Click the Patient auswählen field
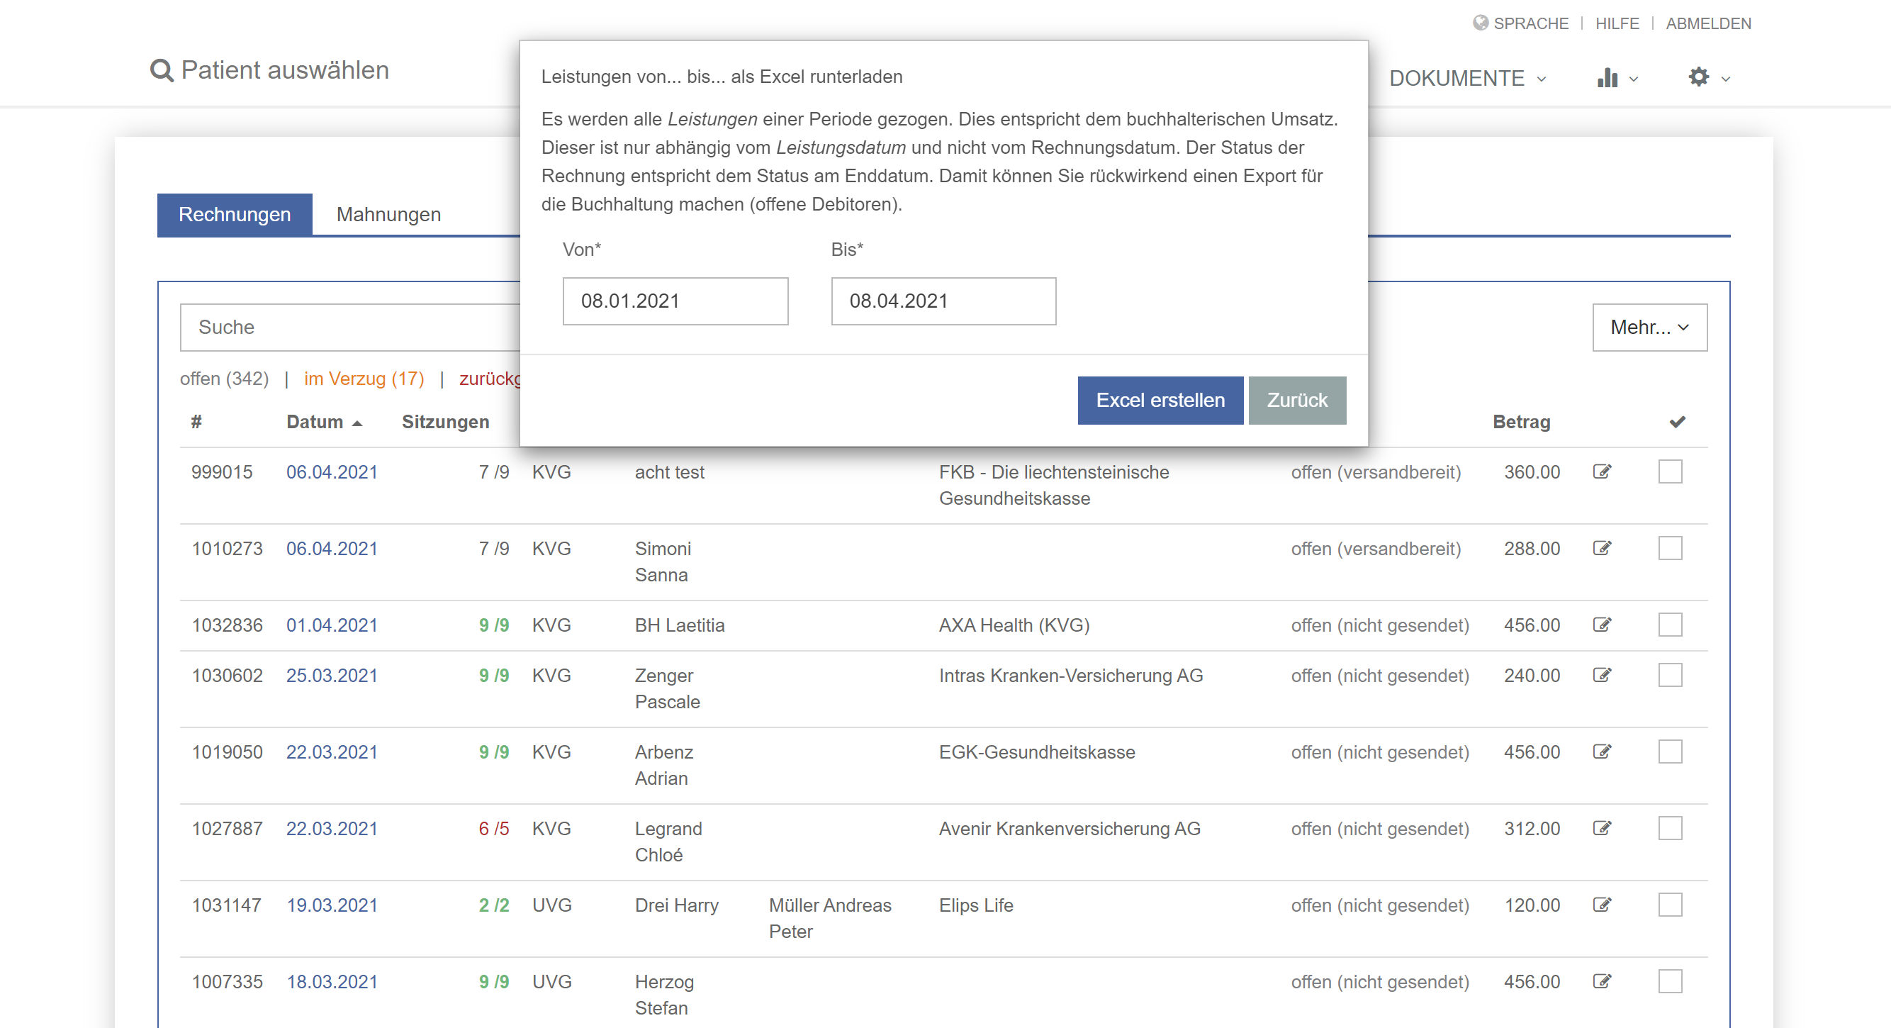Image resolution: width=1891 pixels, height=1028 pixels. 285,70
